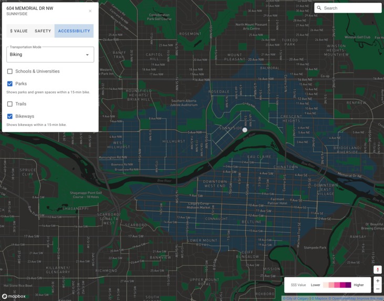The width and height of the screenshot is (384, 301).
Task: Click the DOWNTOWN WEST END label
Action: [215, 184]
